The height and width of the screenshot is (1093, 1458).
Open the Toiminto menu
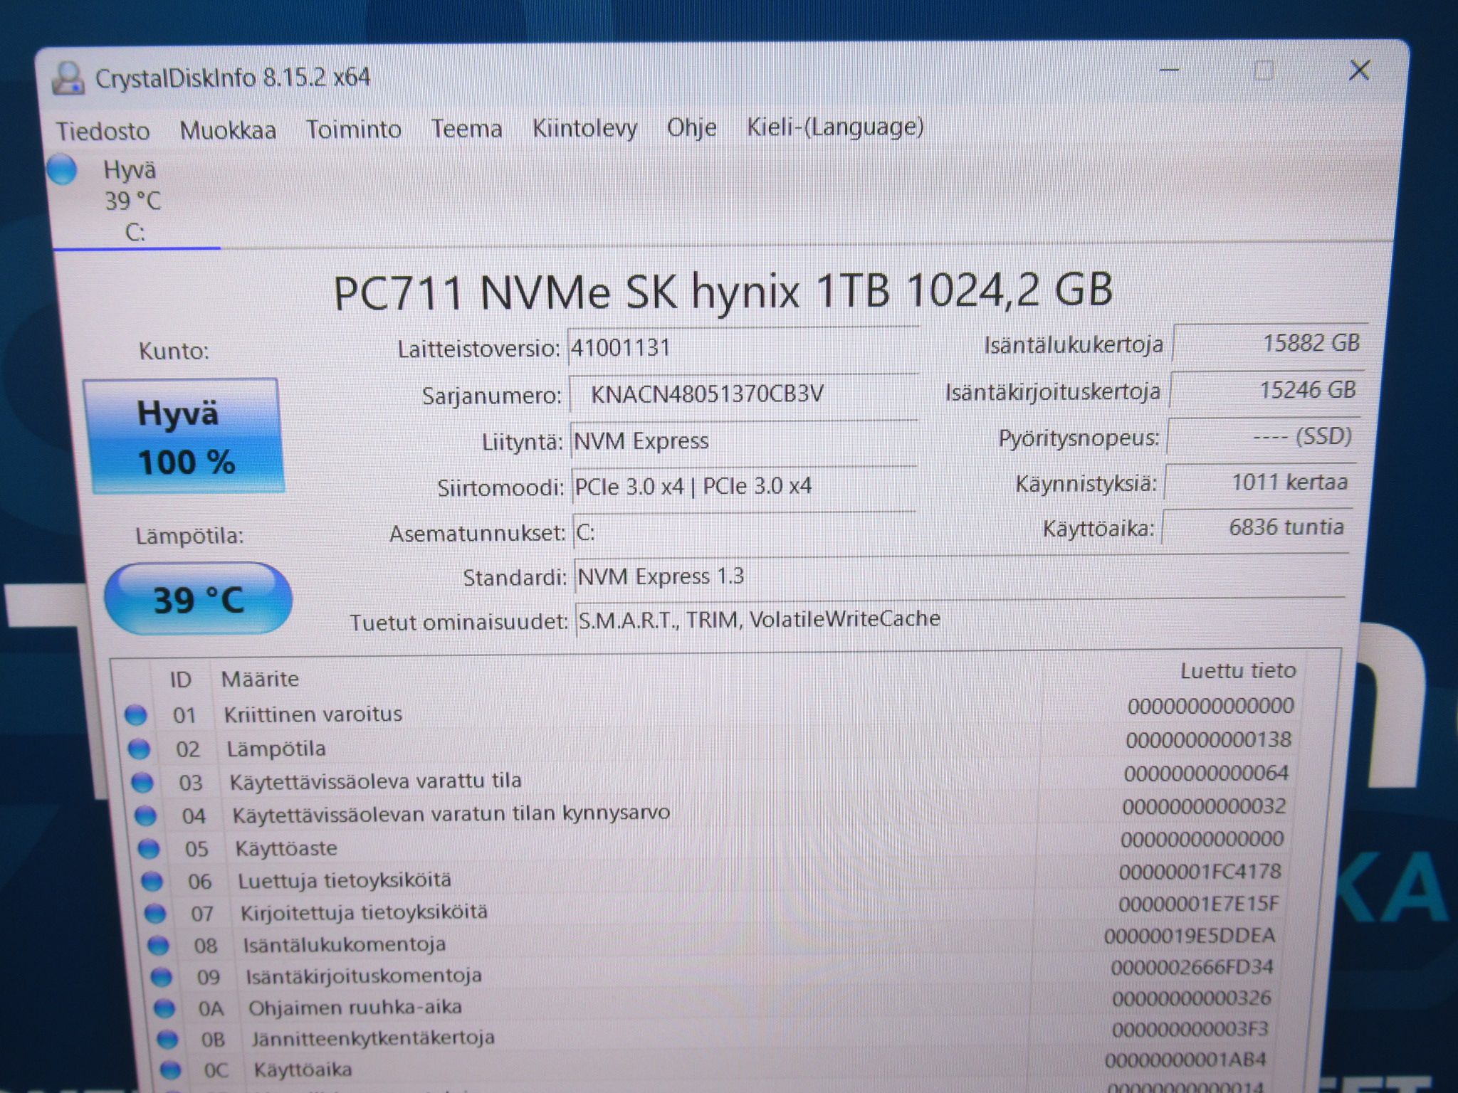pyautogui.click(x=353, y=130)
